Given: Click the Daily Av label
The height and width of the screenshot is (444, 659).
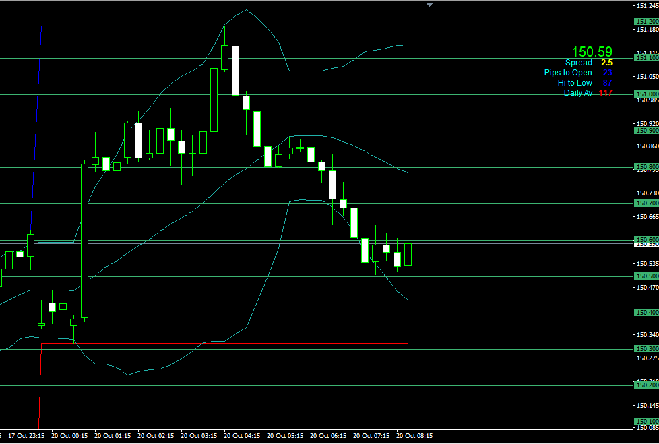Looking at the screenshot, I should 578,93.
